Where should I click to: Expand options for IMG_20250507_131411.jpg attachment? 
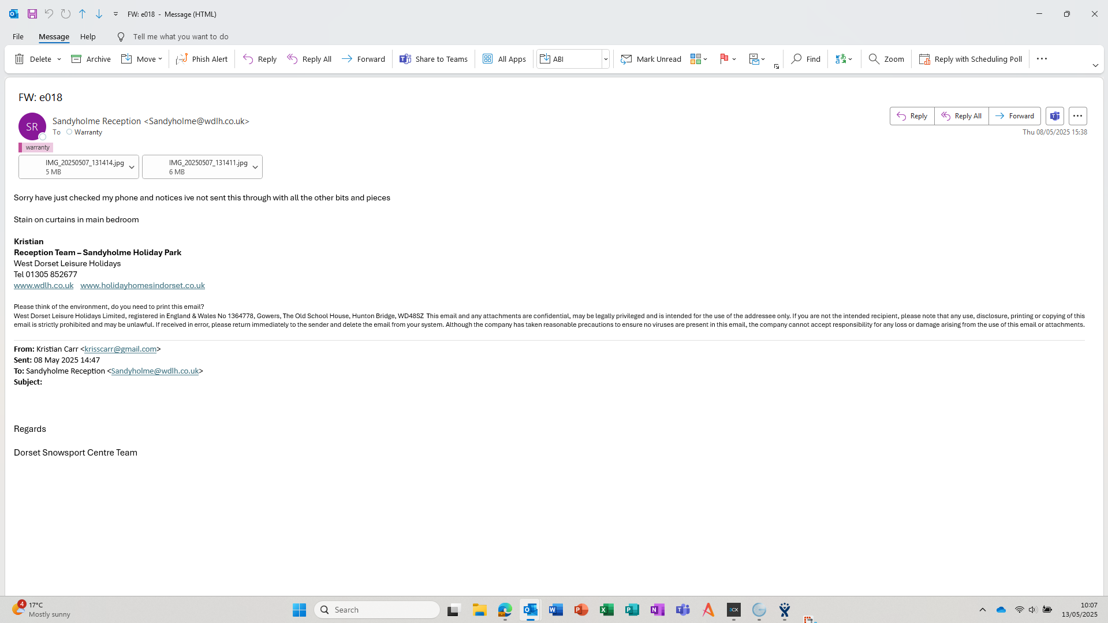click(255, 167)
